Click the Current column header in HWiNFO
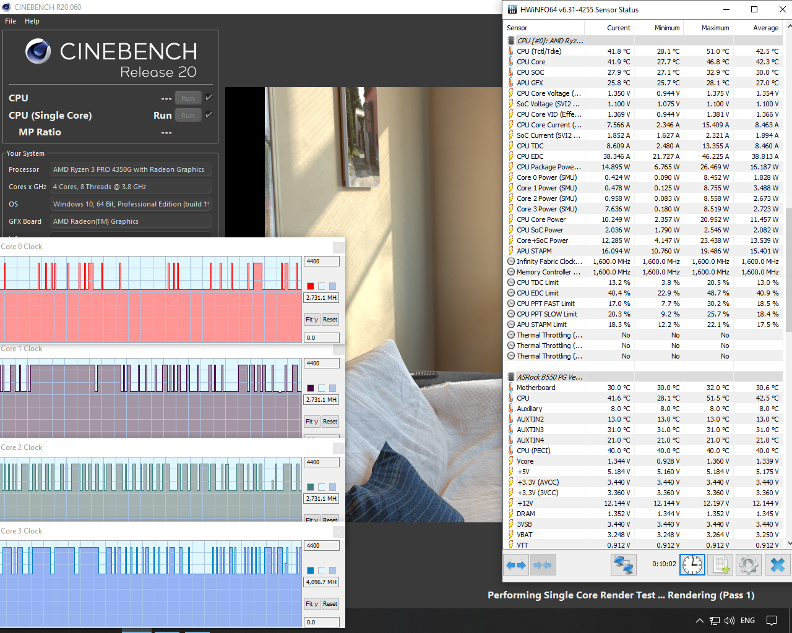Viewport: 792px width, 633px height. point(609,28)
